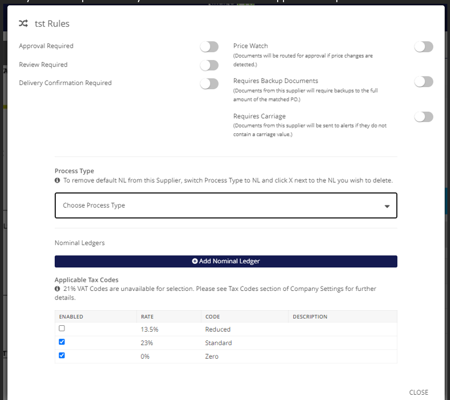Click the info icon under Applicable Tax Codes
The width and height of the screenshot is (450, 400).
[x=57, y=289]
